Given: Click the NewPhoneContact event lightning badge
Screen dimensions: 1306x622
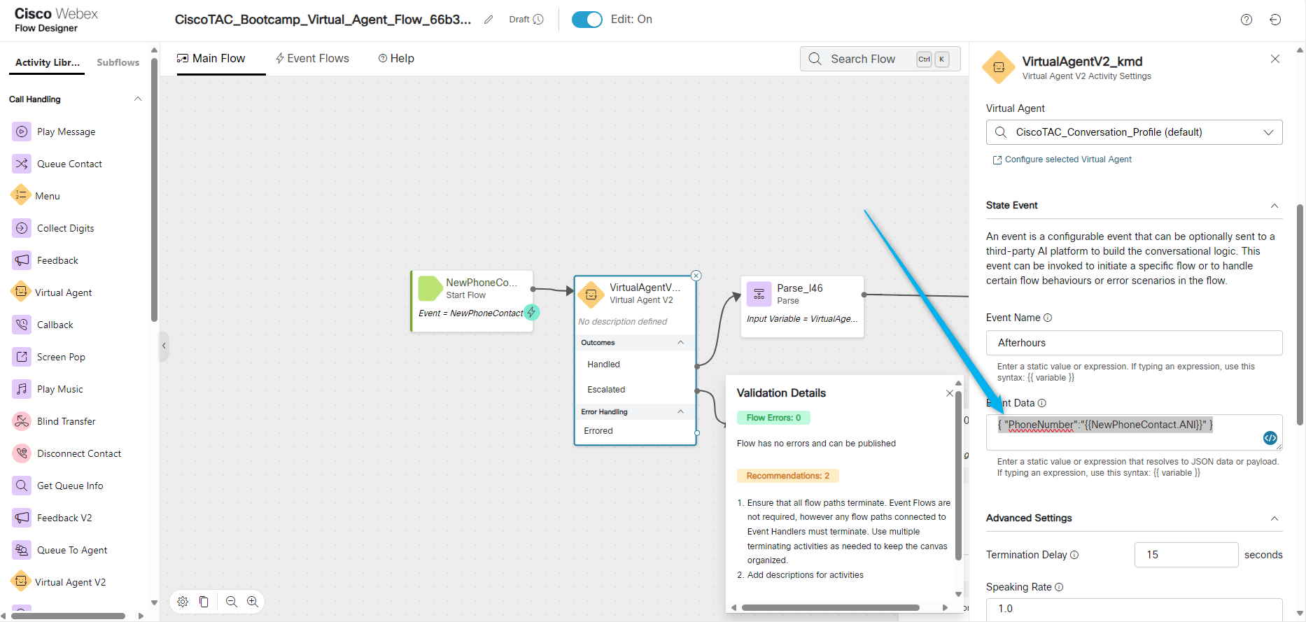Looking at the screenshot, I should tap(532, 312).
